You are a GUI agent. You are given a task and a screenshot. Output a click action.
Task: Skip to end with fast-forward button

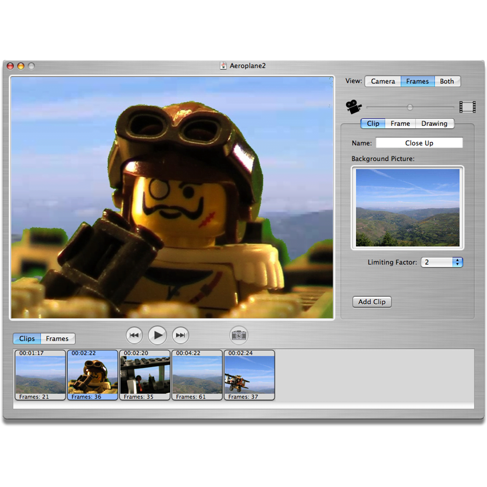pos(180,335)
